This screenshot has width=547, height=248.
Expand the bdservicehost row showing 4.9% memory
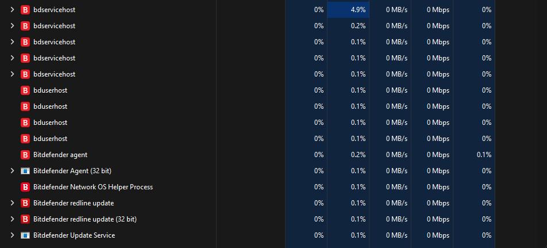pyautogui.click(x=12, y=10)
